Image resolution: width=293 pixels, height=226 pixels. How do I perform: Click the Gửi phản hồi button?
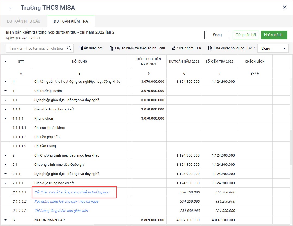246,35
